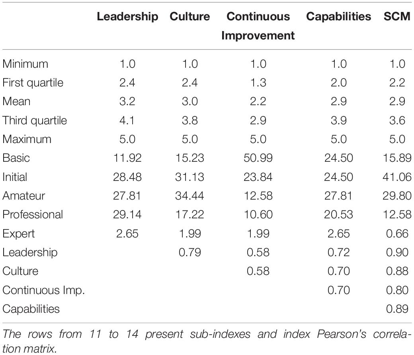Viewport: 414px width, 355px height.
Task: Select the Leadership Mean value 3.2
Action: tap(127, 101)
